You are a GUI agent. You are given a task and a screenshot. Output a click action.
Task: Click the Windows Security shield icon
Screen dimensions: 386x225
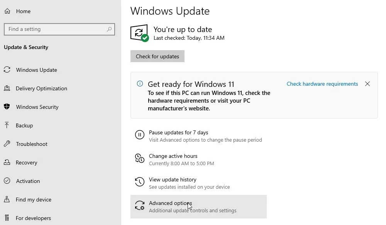click(8, 107)
